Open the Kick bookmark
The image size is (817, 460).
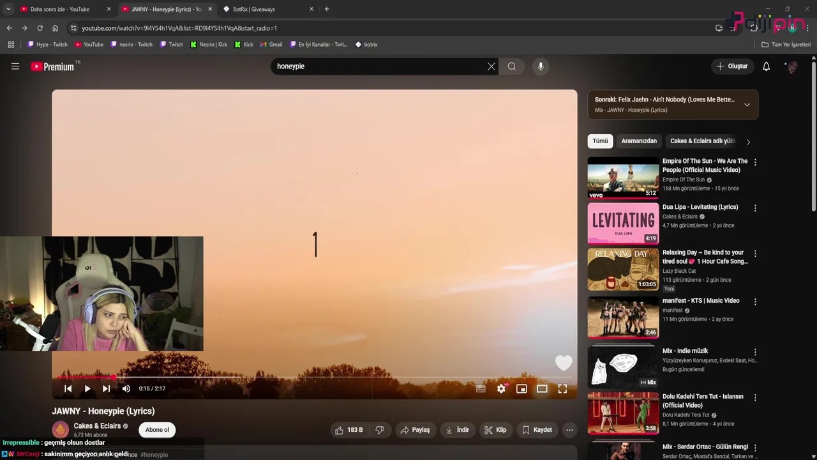point(244,45)
